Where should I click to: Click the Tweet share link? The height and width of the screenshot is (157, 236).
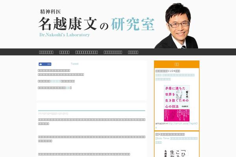(75, 64)
